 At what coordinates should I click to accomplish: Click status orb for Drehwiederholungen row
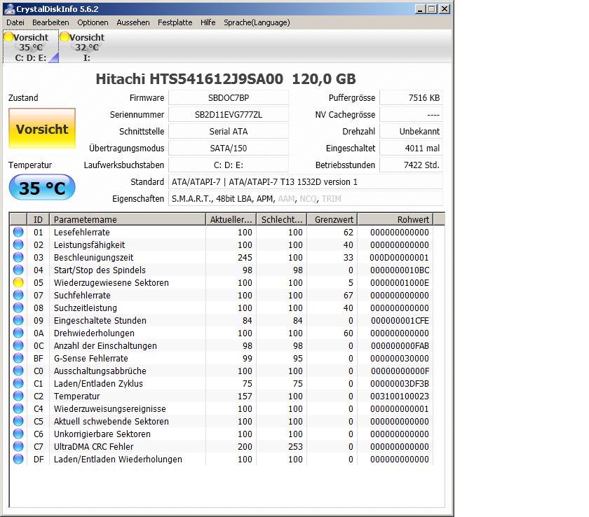click(x=18, y=333)
